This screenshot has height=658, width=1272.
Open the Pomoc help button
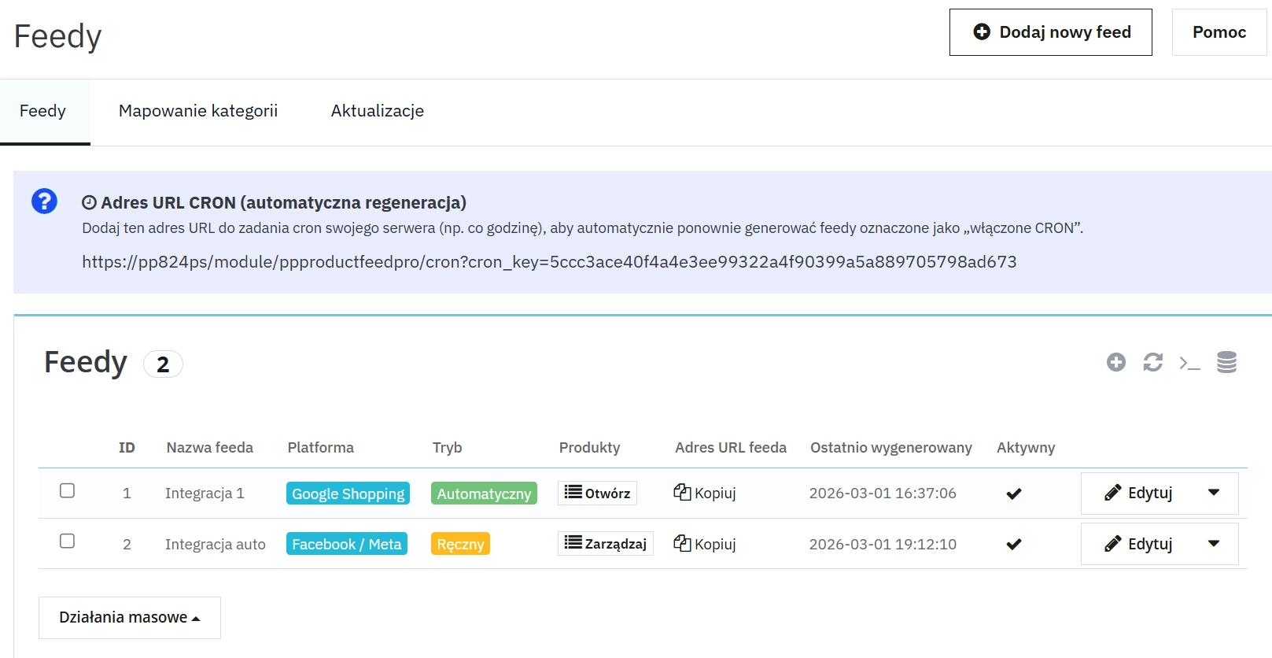point(1219,32)
